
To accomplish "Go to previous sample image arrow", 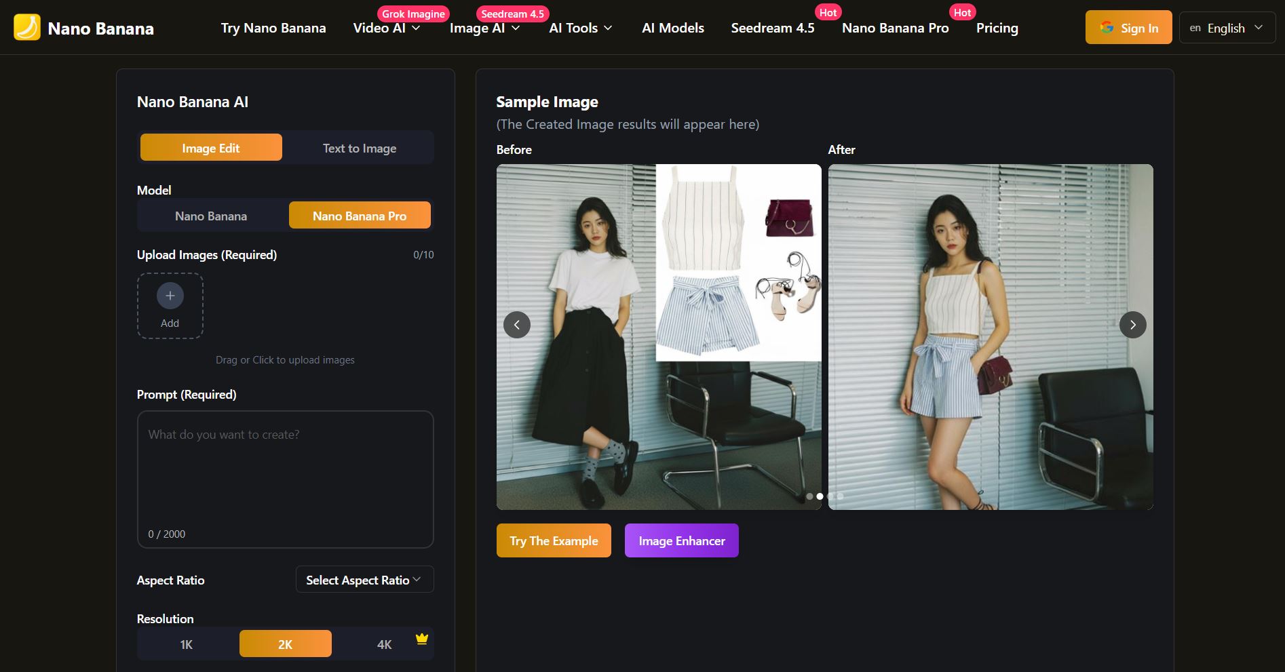I will pyautogui.click(x=517, y=325).
